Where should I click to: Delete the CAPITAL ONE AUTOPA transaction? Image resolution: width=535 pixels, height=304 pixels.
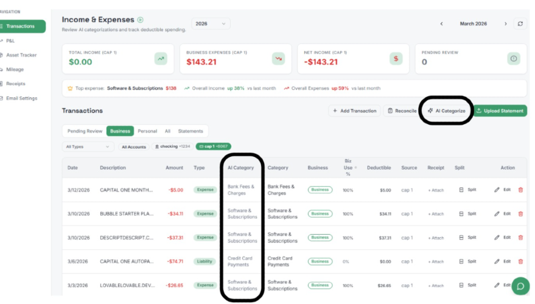pyautogui.click(x=520, y=261)
